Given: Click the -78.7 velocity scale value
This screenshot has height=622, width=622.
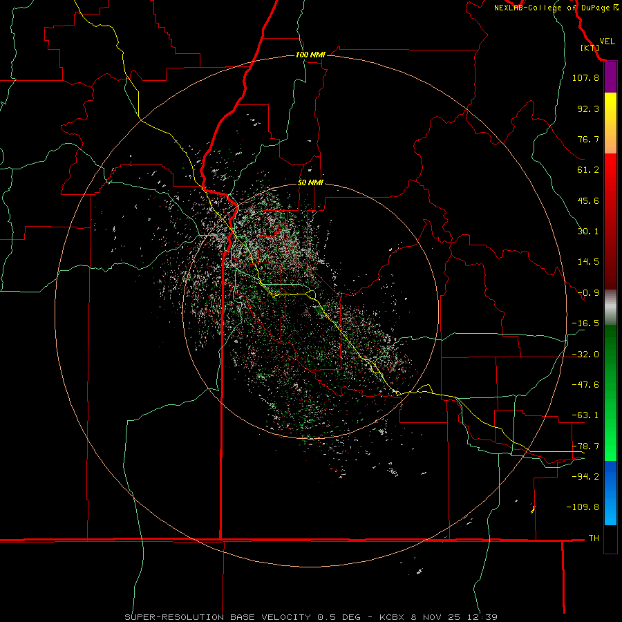Looking at the screenshot, I should [585, 446].
